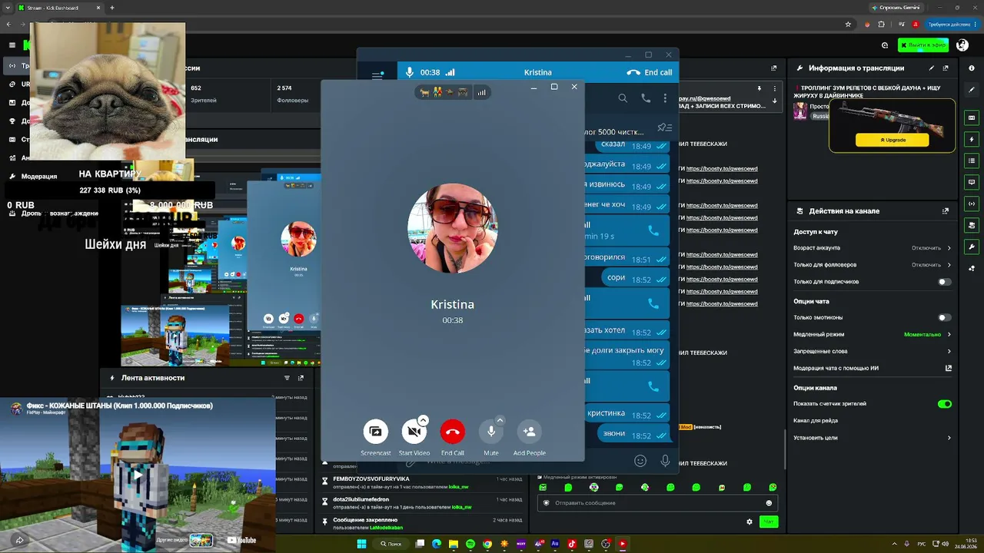984x553 pixels.
Task: Open Kick chat settings gear
Action: [750, 522]
